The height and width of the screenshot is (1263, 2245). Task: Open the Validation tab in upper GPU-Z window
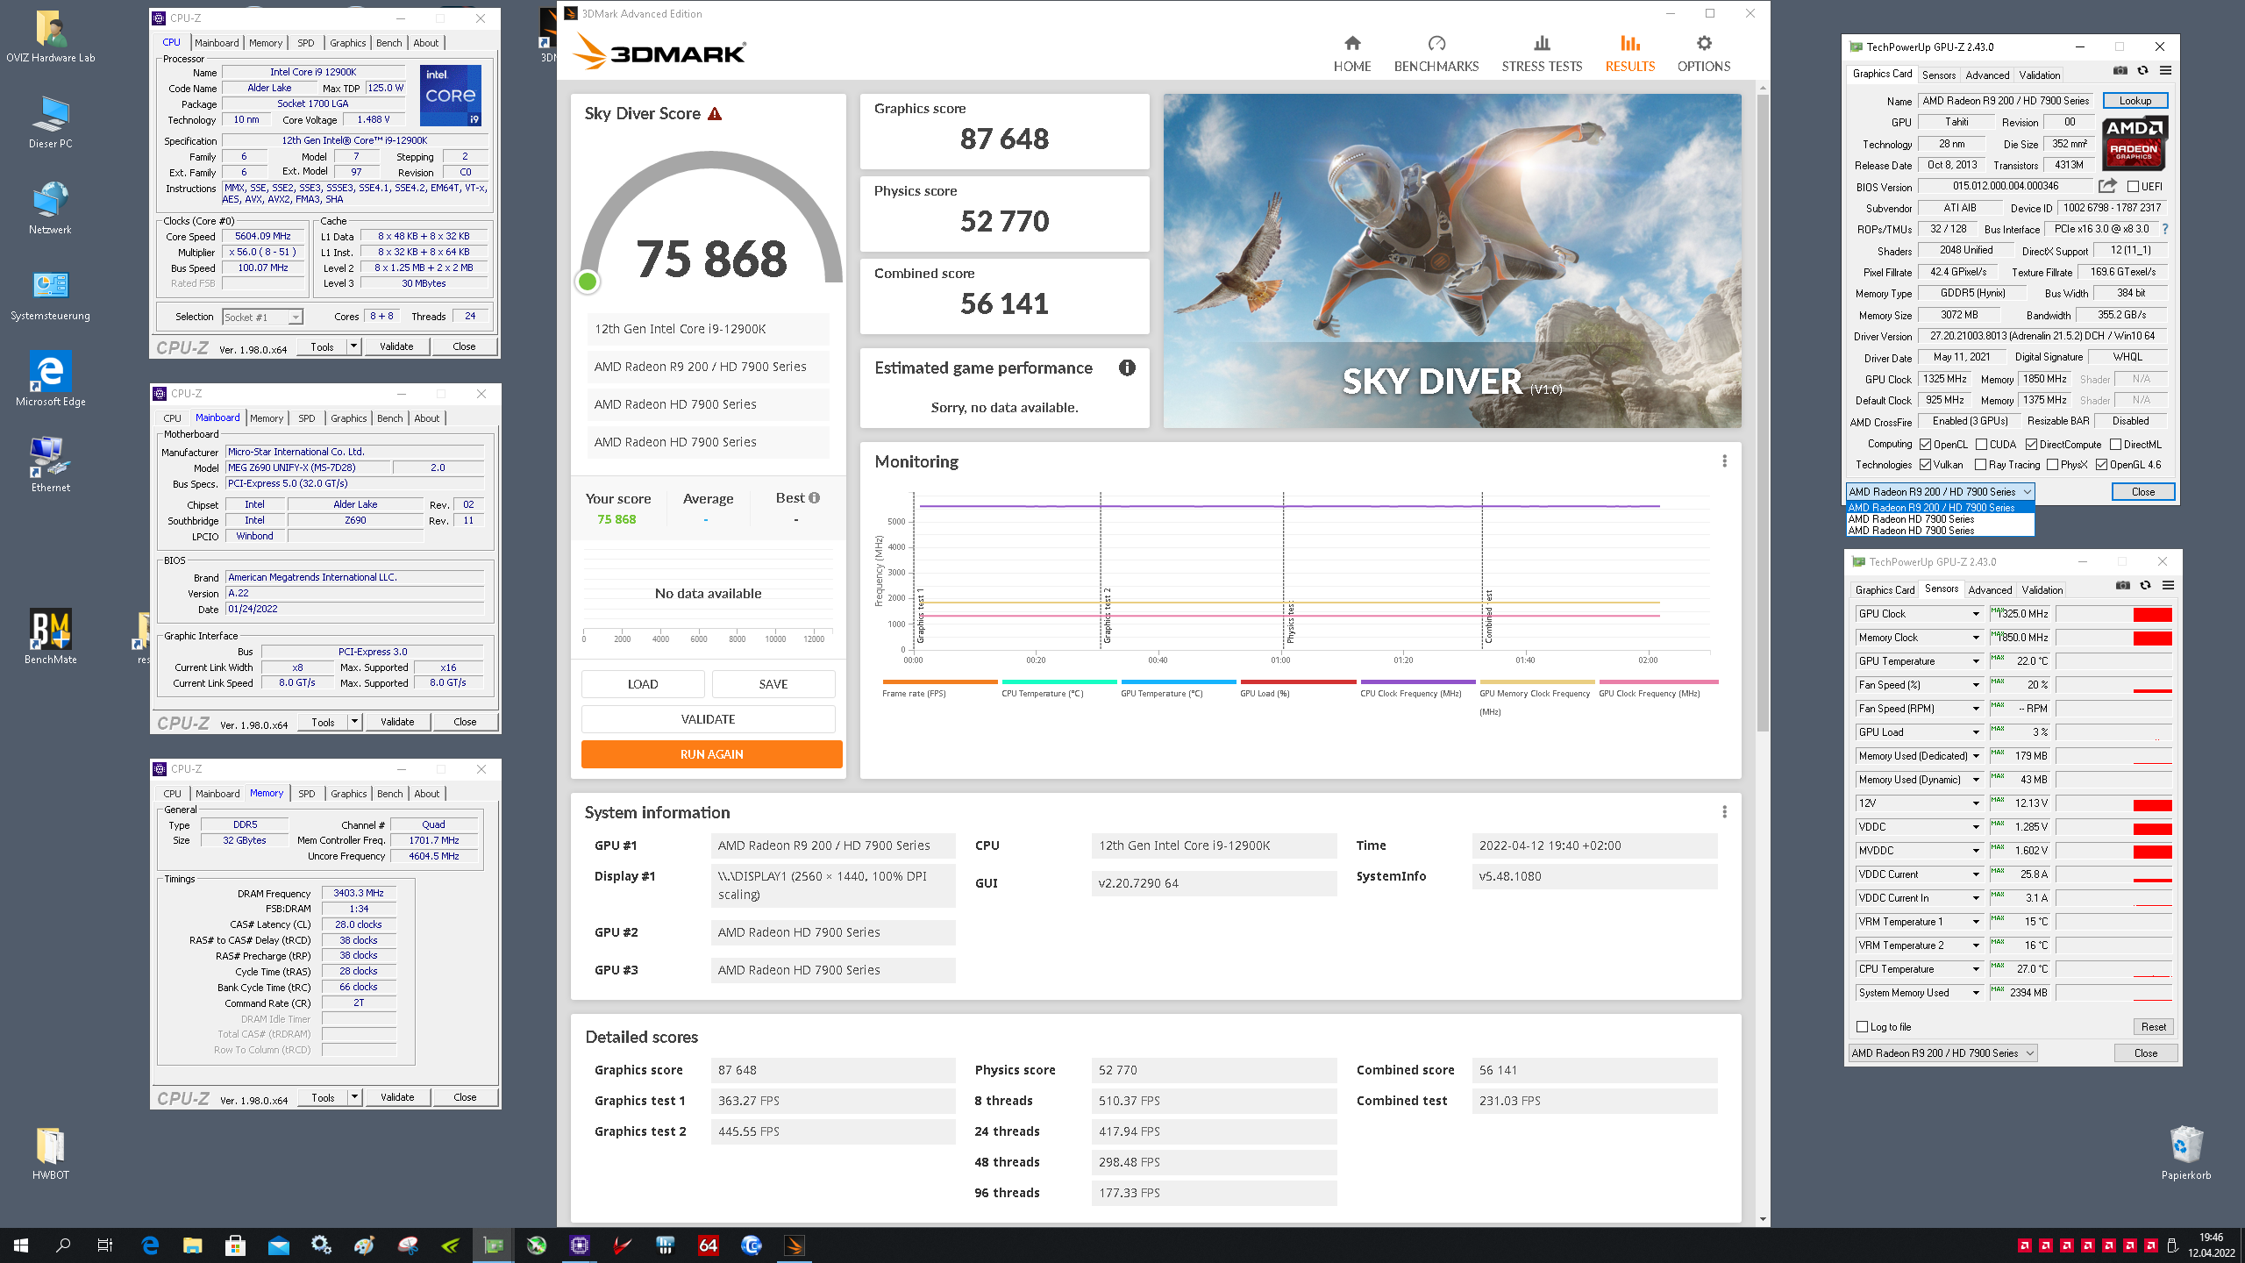coord(2039,75)
